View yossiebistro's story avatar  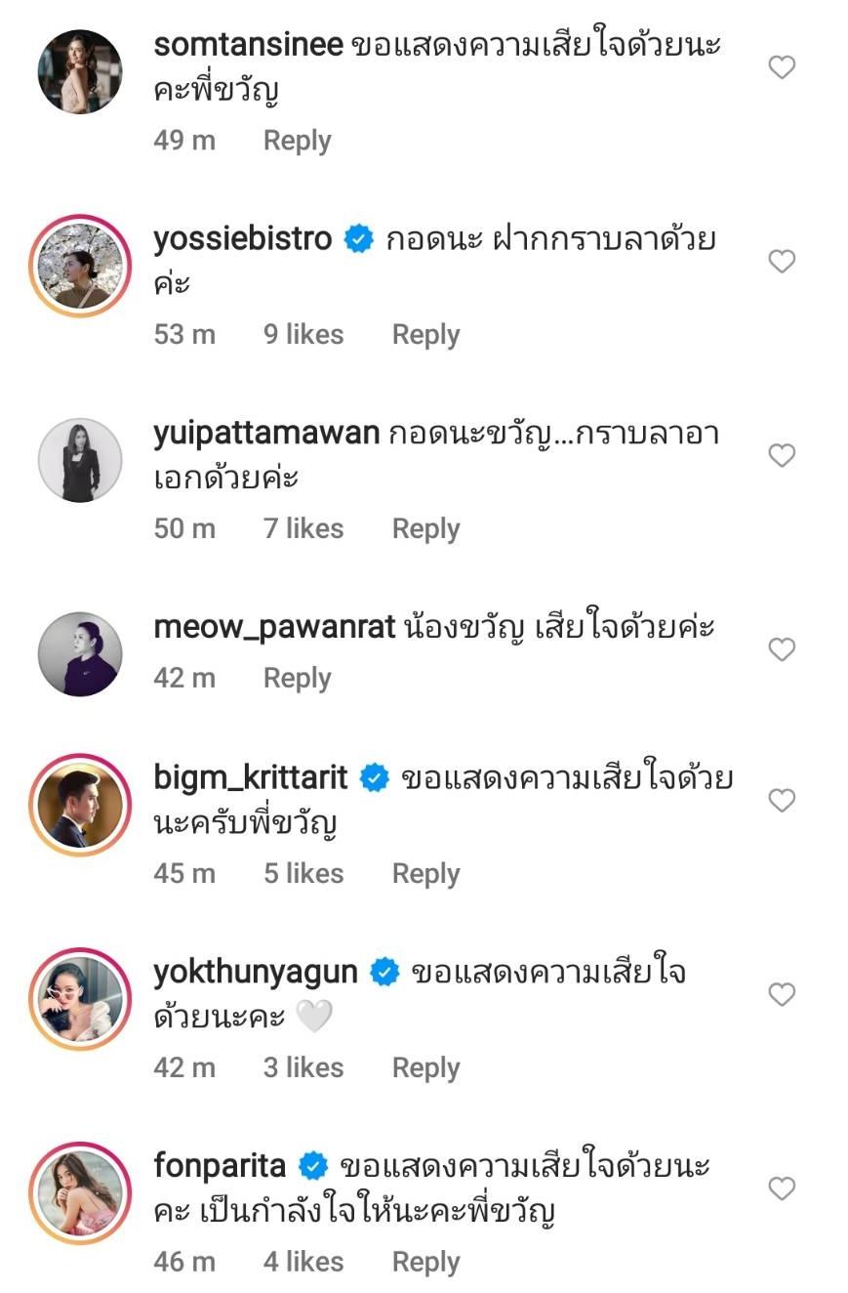click(x=80, y=266)
